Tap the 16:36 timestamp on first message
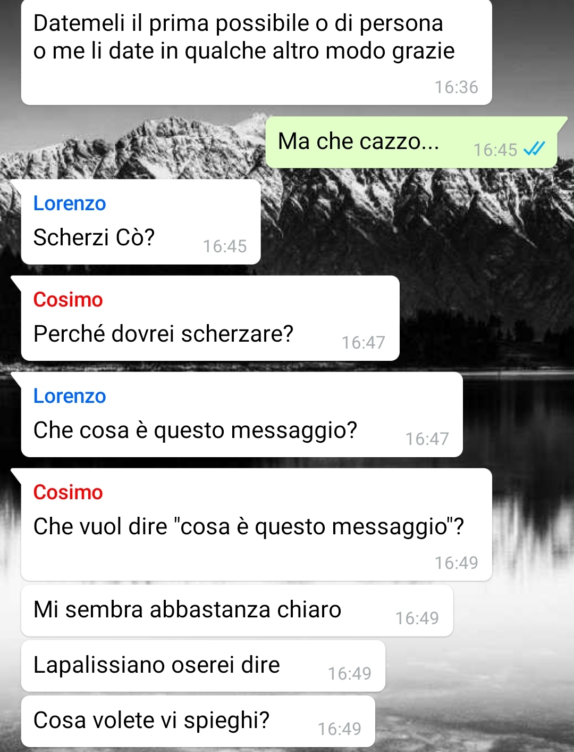This screenshot has height=752, width=574. [x=457, y=87]
